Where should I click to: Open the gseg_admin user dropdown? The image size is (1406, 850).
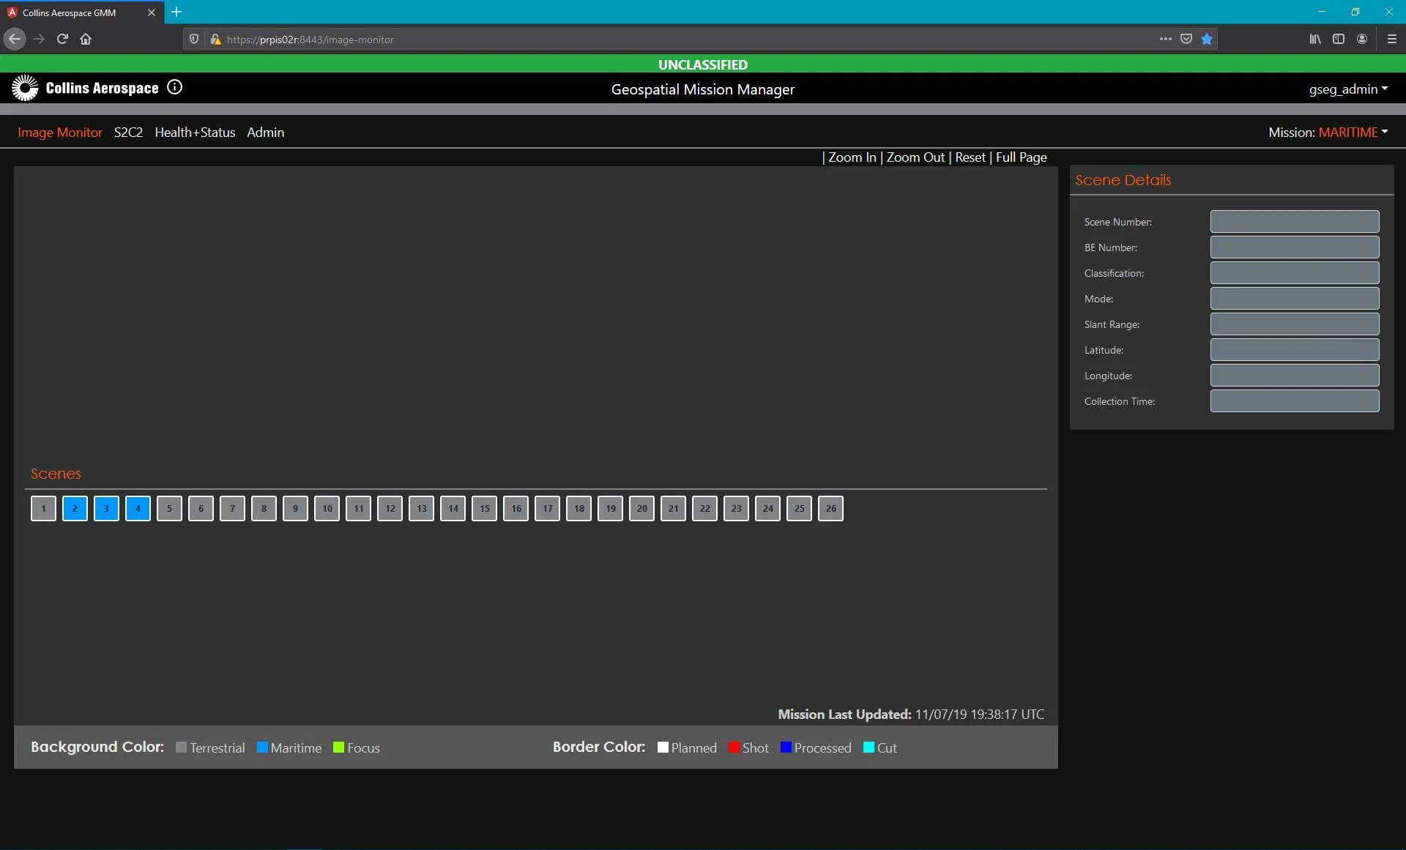click(x=1348, y=89)
